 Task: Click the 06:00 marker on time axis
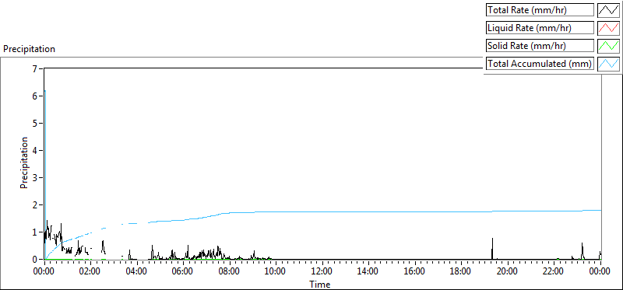pos(183,272)
